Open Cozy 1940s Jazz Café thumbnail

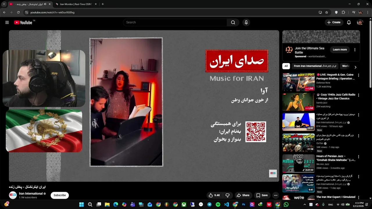(298, 102)
